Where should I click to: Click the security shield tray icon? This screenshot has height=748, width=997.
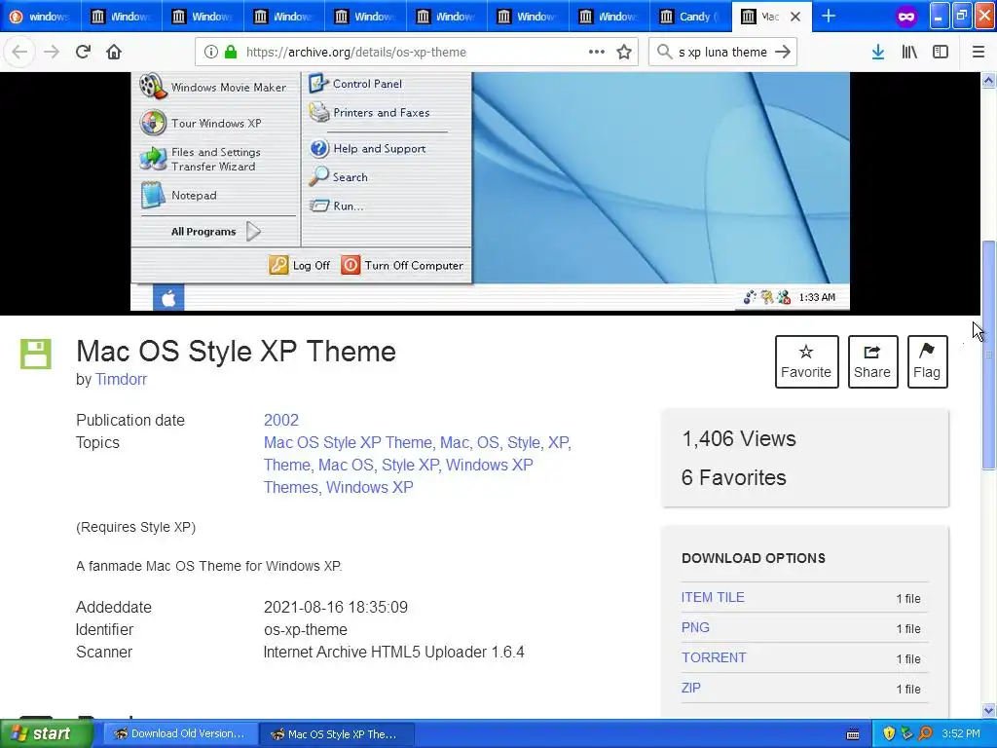[889, 733]
